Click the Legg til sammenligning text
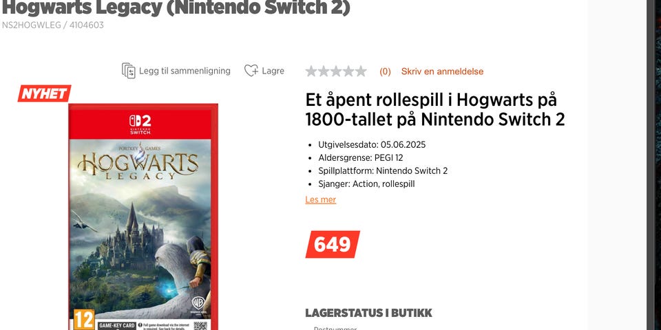661x330 pixels. coord(185,71)
